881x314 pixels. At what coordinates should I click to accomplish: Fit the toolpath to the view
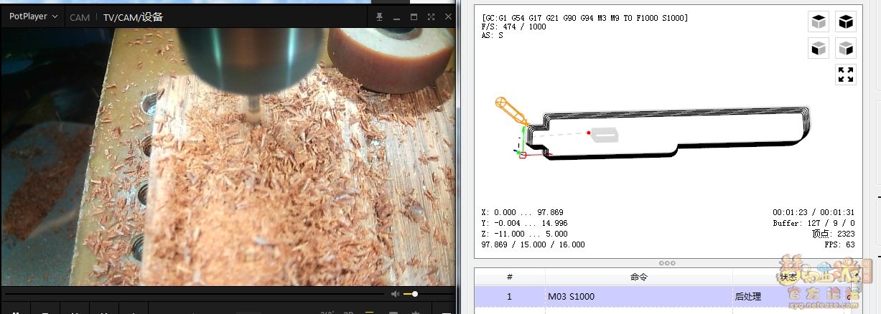pos(846,75)
